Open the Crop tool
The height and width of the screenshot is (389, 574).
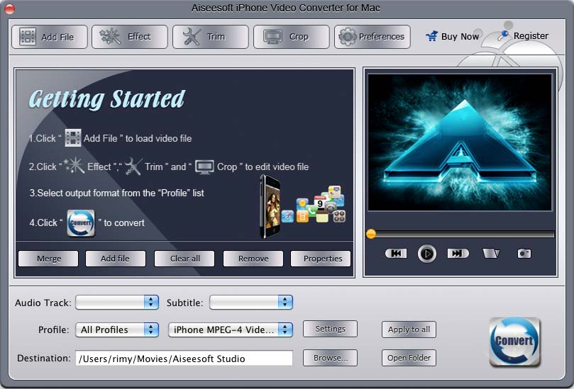tap(292, 37)
